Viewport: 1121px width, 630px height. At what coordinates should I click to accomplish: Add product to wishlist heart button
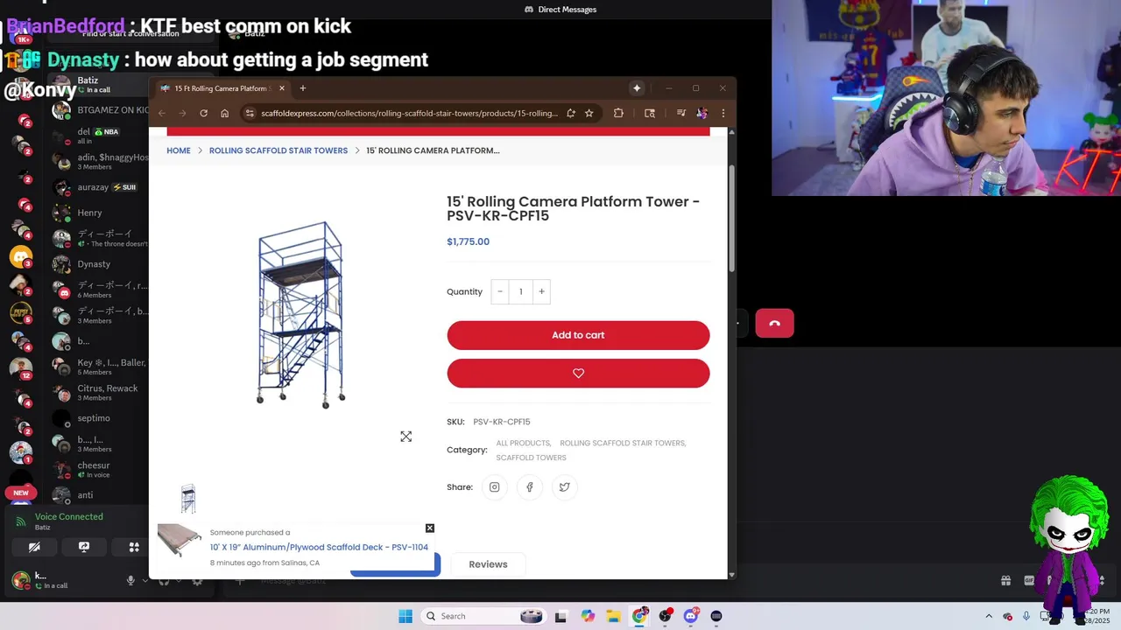(578, 374)
